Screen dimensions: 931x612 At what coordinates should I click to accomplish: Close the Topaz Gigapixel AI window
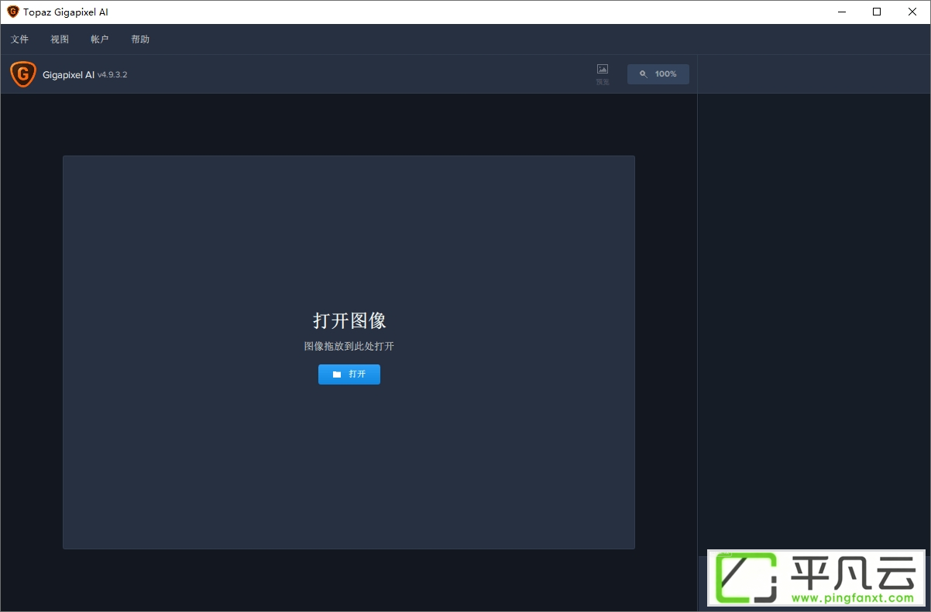[x=912, y=12]
